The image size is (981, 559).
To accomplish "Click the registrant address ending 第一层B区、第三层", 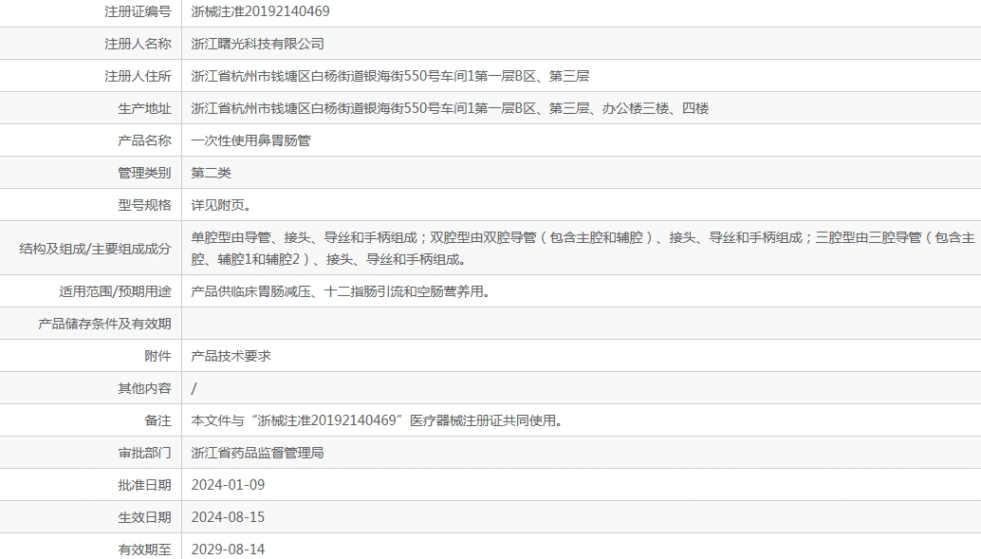I will [390, 76].
